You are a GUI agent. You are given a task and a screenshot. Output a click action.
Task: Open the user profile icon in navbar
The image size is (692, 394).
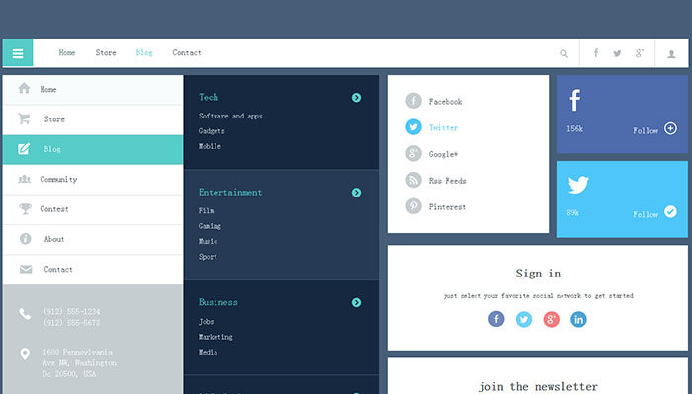coord(671,53)
